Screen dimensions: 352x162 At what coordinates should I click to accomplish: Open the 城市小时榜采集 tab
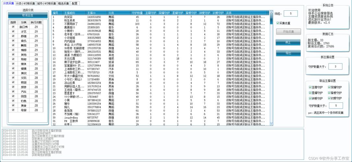coord(47,3)
